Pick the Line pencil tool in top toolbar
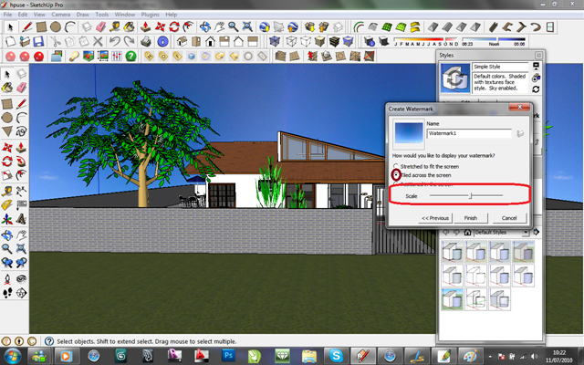584x365 pixels. 26,27
